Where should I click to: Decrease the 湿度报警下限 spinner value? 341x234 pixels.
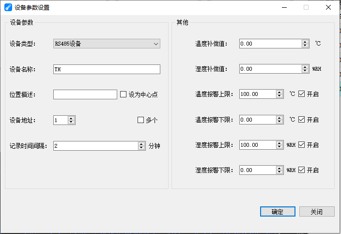tap(279, 172)
